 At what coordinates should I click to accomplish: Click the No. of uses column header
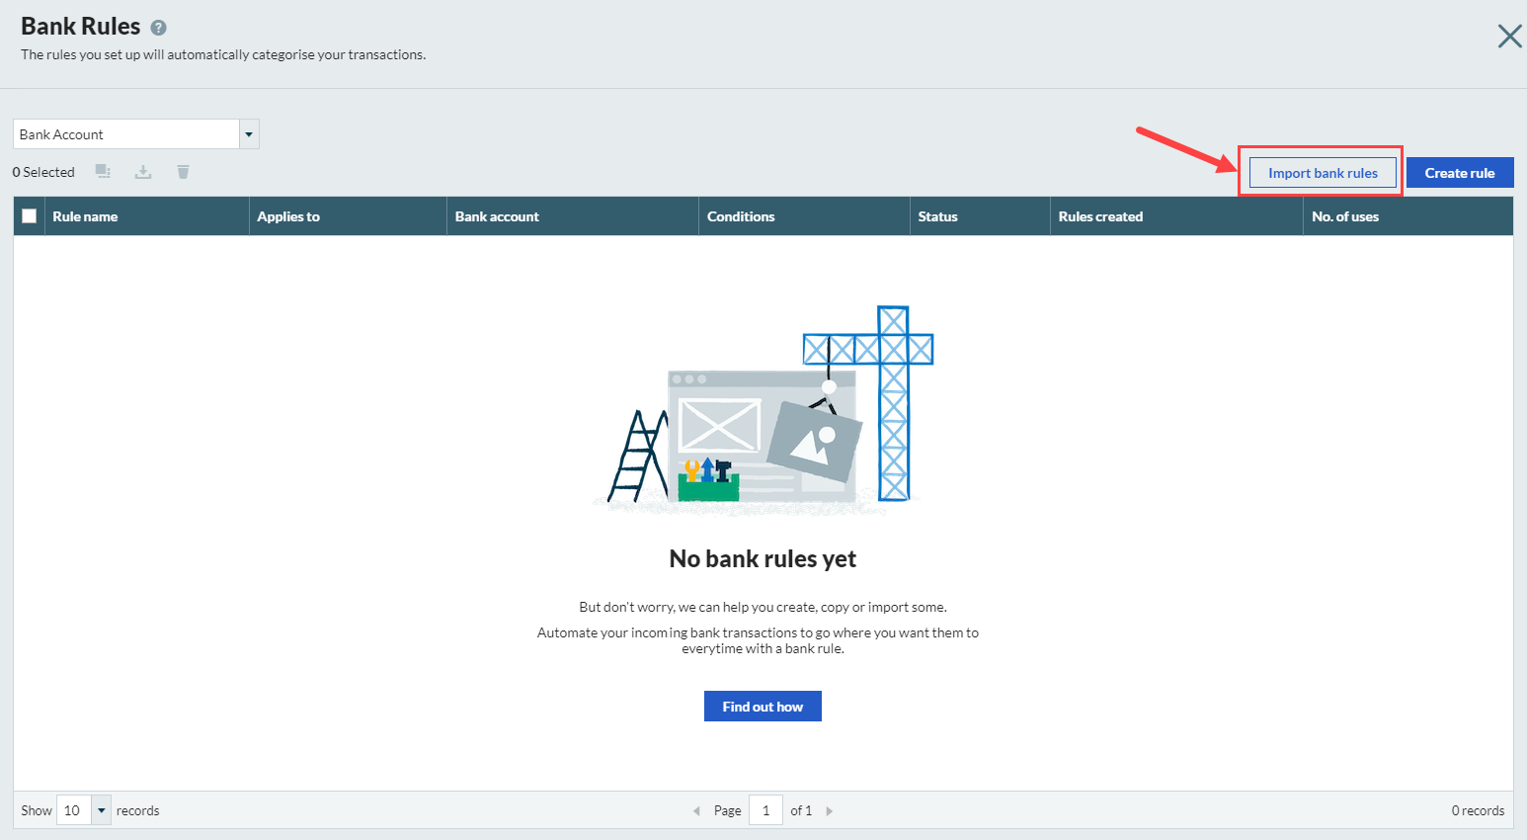1344,216
